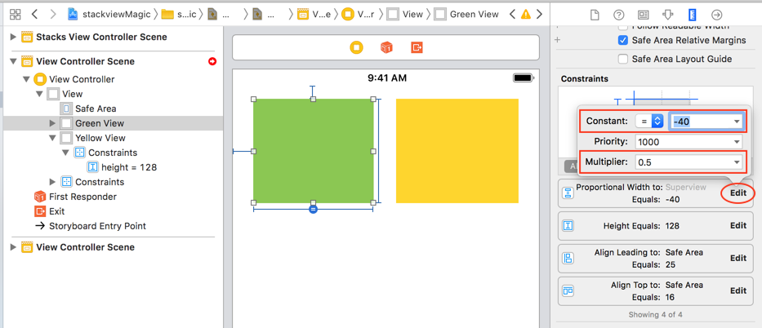
Task: Uncheck Safe Area Relative Margins
Action: [x=623, y=40]
